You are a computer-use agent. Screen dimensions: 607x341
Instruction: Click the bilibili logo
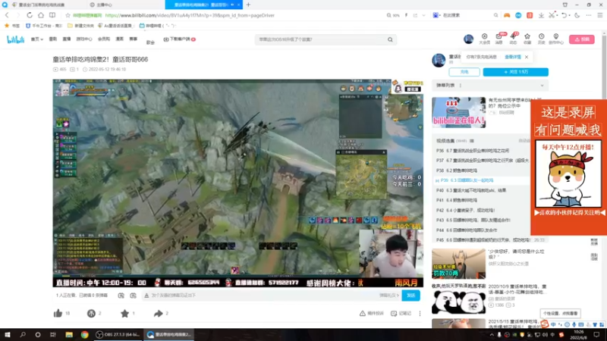tap(15, 39)
